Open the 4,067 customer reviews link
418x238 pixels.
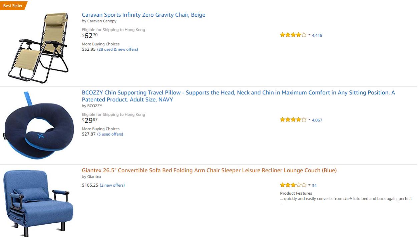[317, 120]
